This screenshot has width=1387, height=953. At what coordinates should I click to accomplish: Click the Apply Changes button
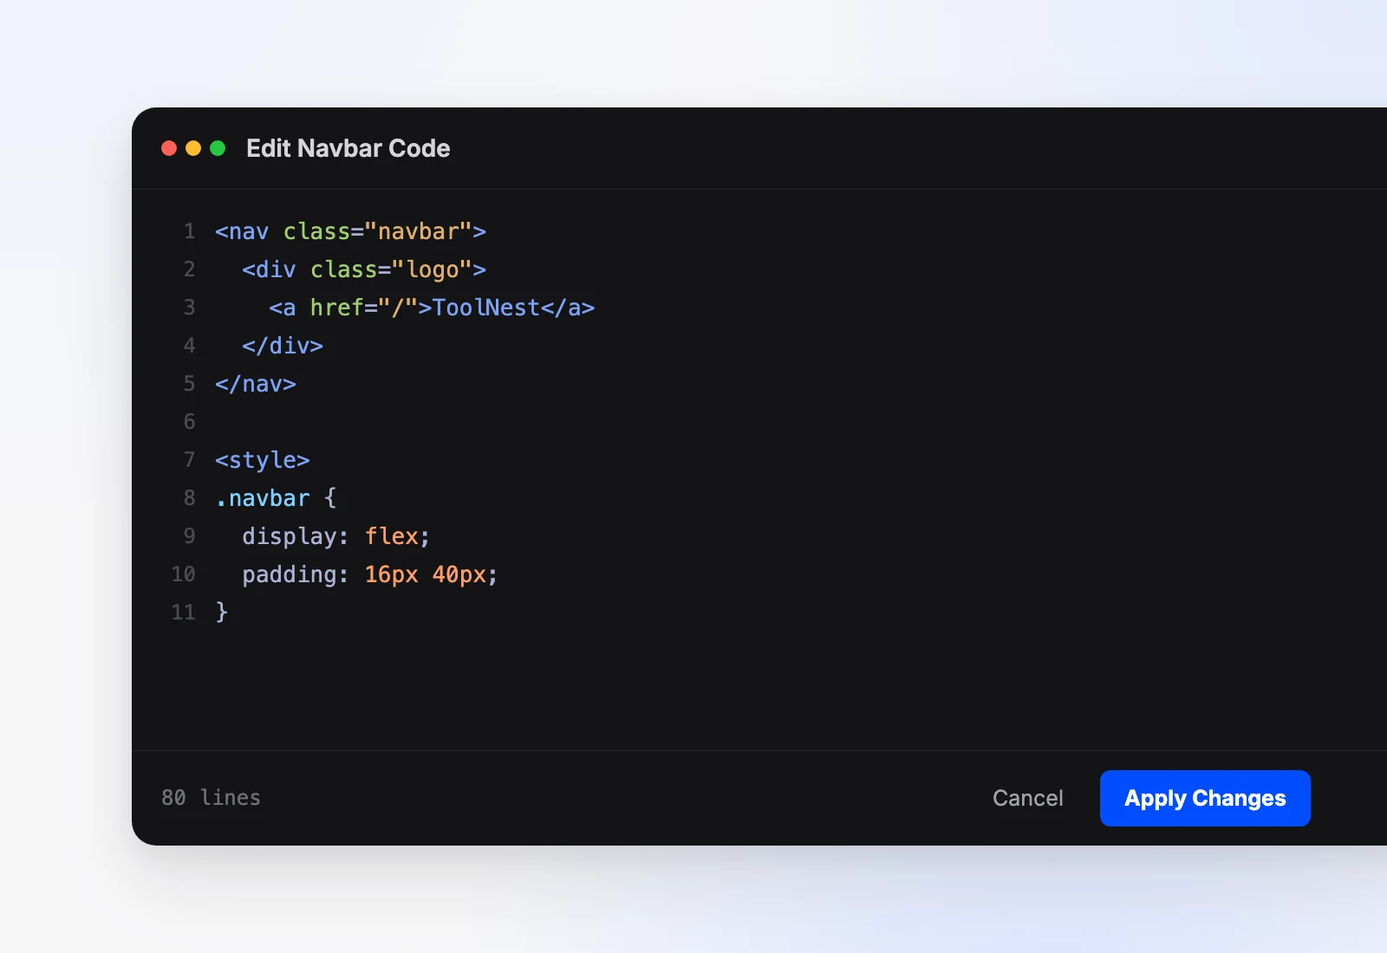[x=1205, y=798]
